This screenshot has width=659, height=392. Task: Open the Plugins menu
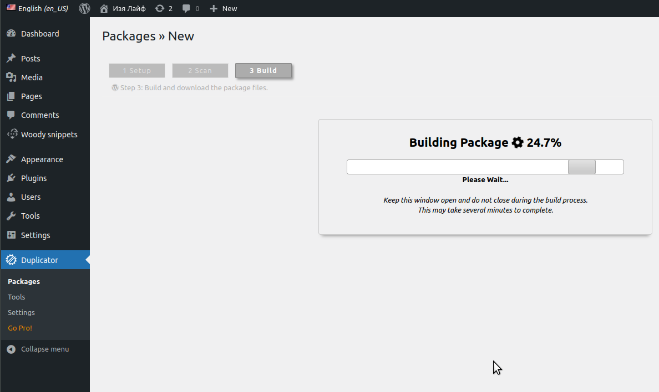34,178
